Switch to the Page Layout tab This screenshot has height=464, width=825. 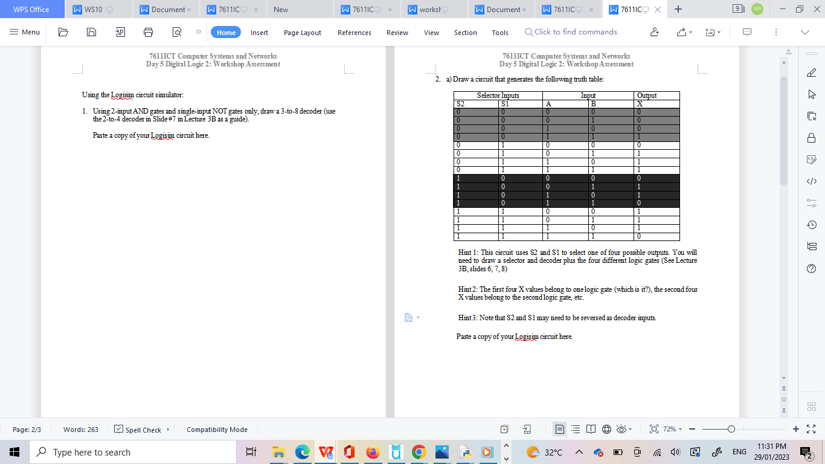coord(303,33)
